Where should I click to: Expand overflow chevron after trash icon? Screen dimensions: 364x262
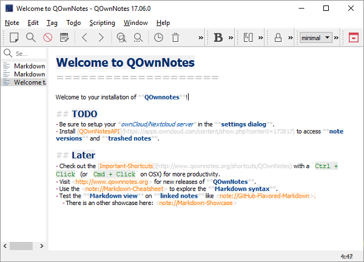click(201, 38)
